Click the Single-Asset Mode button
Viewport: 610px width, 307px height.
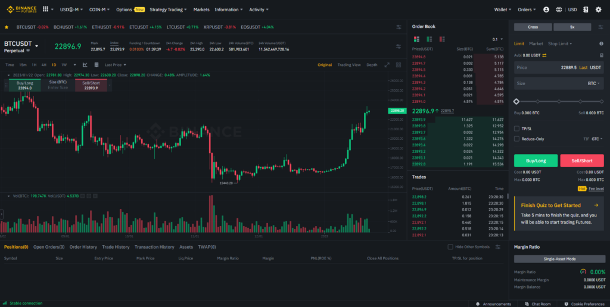point(559,259)
